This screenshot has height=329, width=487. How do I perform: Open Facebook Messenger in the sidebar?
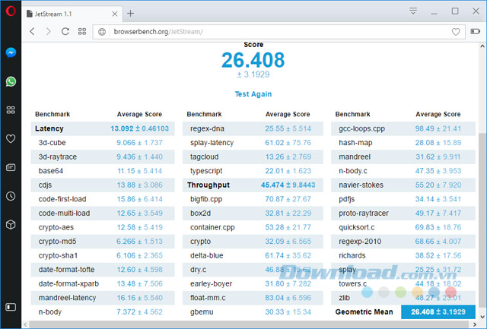coord(11,53)
